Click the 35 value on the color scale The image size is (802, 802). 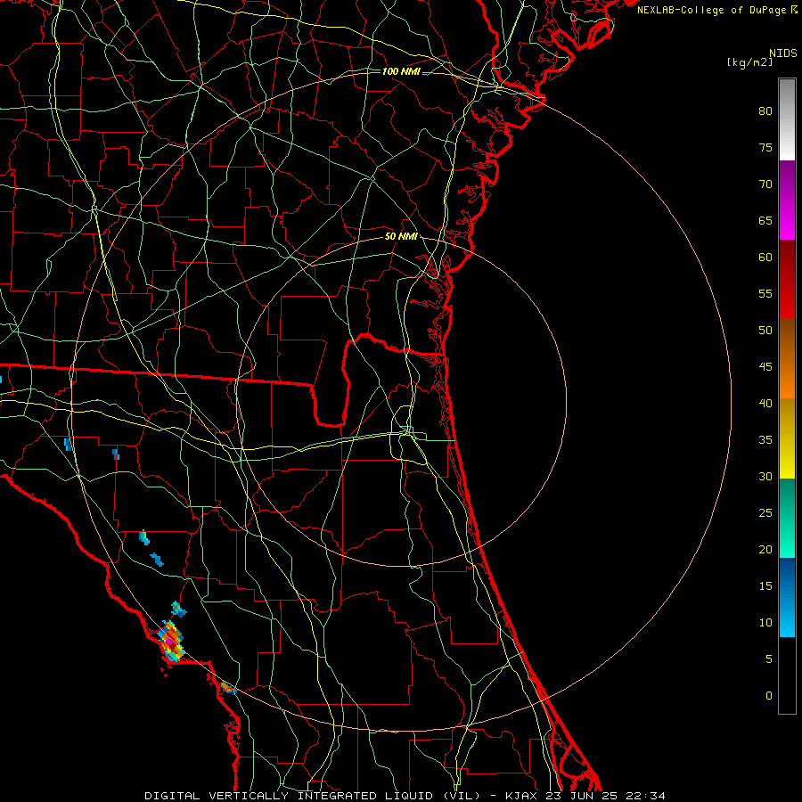point(765,440)
